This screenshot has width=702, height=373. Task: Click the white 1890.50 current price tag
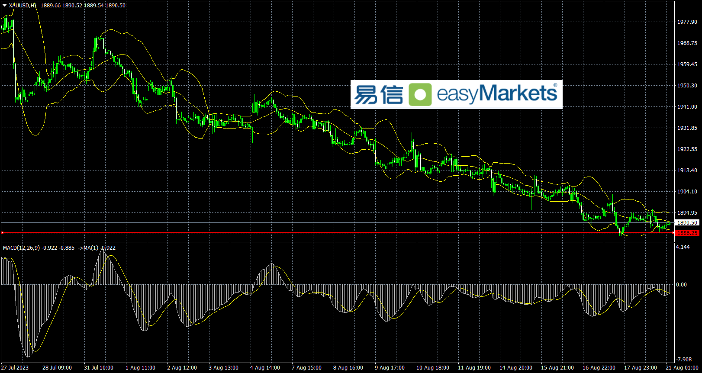[687, 222]
